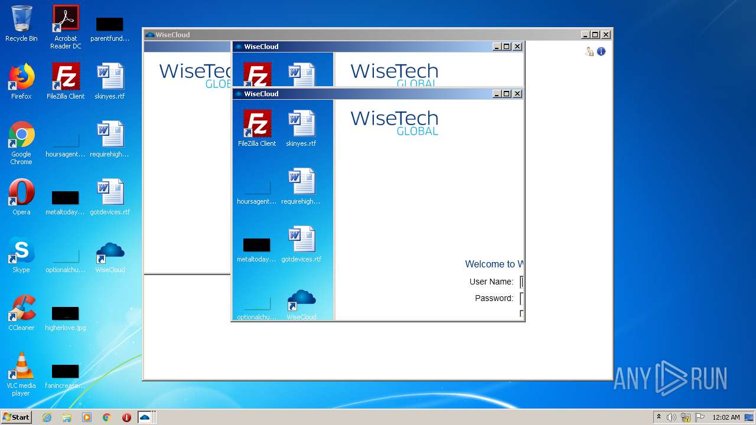Click the 'Welcome to W' heading text
This screenshot has width=756, height=425.
(x=494, y=264)
